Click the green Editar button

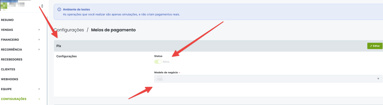(x=375, y=46)
